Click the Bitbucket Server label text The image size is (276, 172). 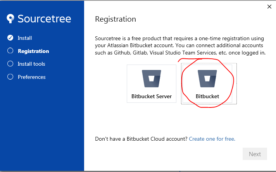coord(152,96)
